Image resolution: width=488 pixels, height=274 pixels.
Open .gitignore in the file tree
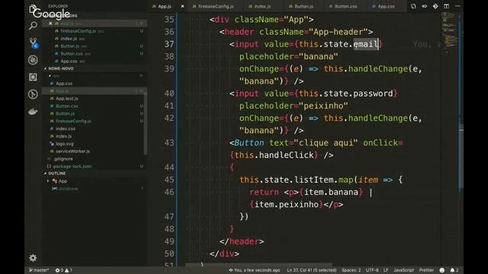[x=95, y=159]
